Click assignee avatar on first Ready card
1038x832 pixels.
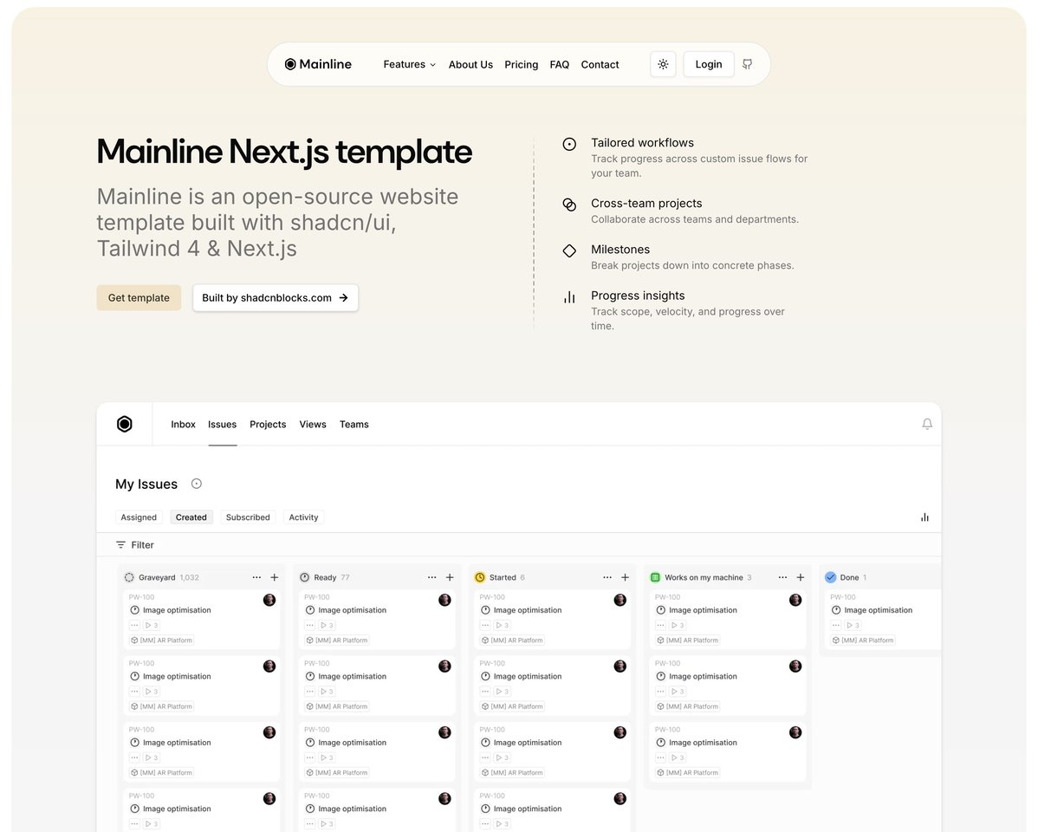(x=444, y=600)
